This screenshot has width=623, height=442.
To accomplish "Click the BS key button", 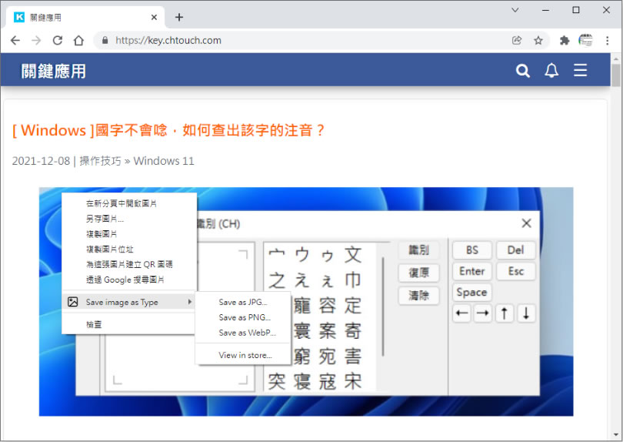I will click(x=472, y=249).
